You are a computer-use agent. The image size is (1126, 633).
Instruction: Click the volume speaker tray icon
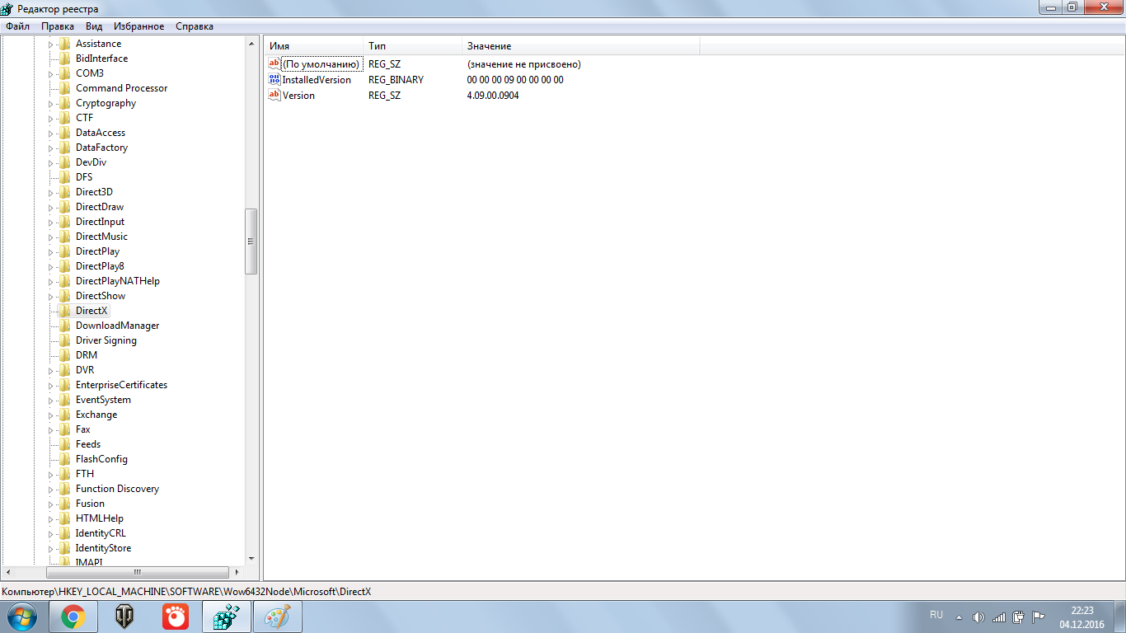tap(978, 617)
